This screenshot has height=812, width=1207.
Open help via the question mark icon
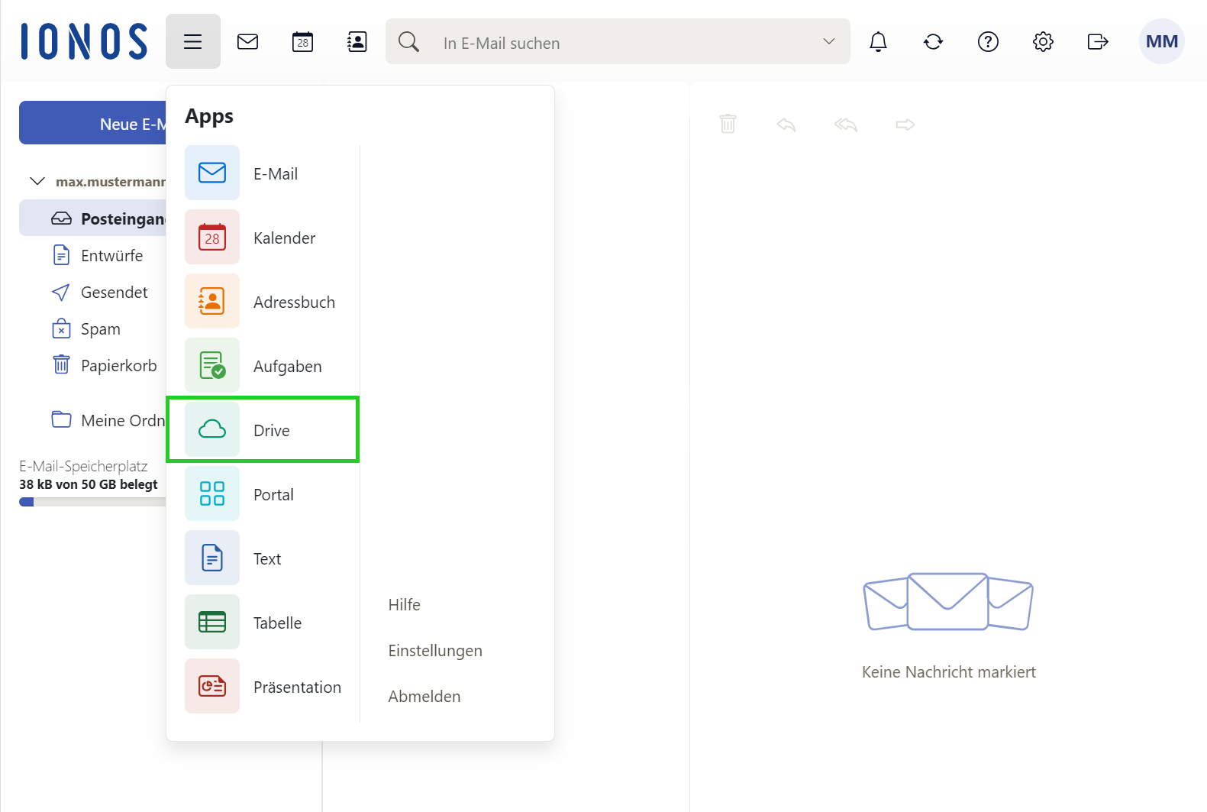(989, 41)
